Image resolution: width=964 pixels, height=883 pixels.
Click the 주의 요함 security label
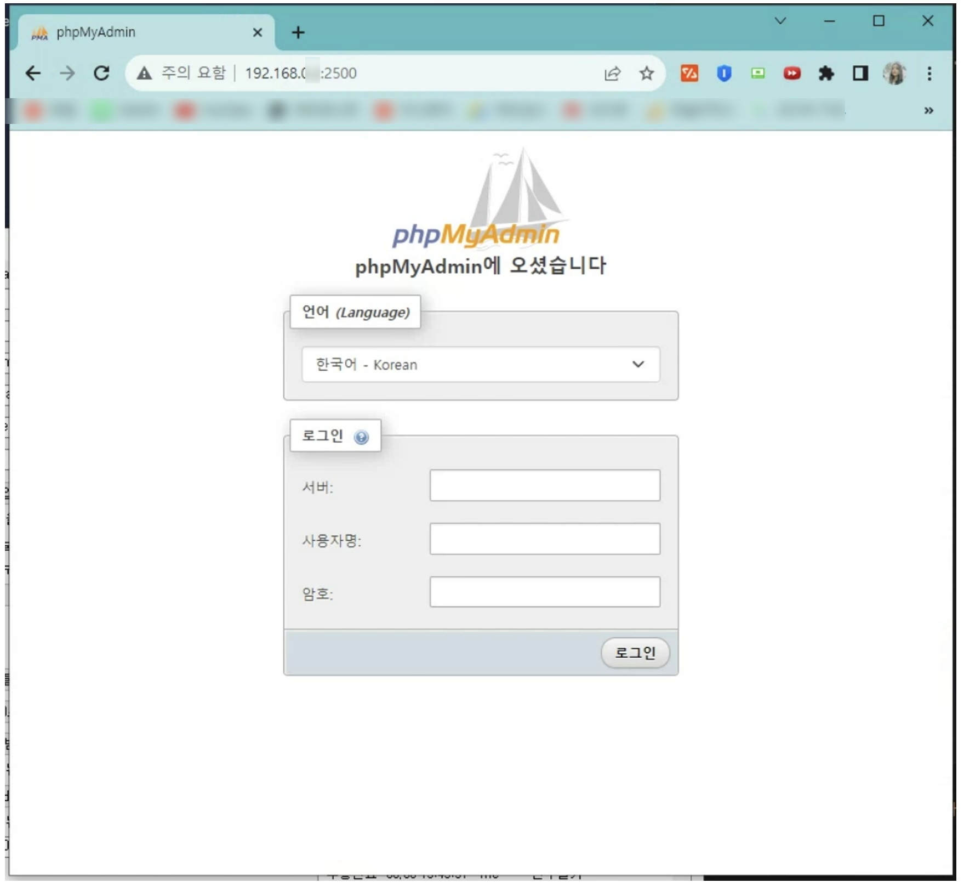[193, 73]
